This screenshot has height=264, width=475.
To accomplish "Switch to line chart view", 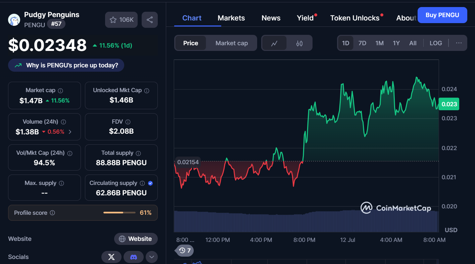I will pos(274,43).
